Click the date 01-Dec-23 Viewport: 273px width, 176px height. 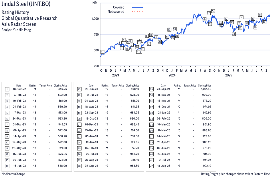(92, 124)
